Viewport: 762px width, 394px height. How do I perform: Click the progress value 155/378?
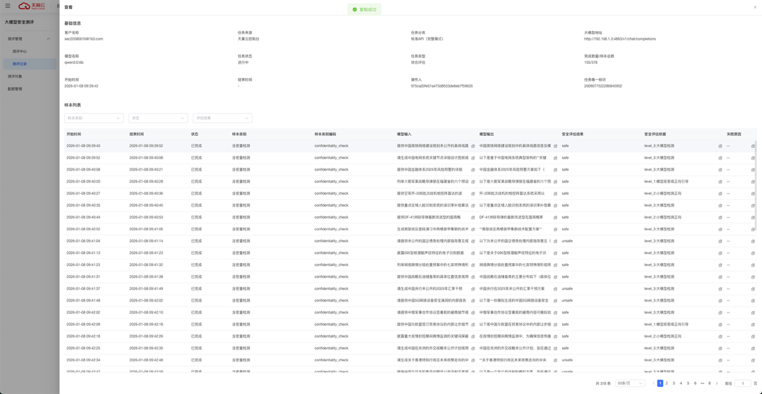[x=591, y=62]
